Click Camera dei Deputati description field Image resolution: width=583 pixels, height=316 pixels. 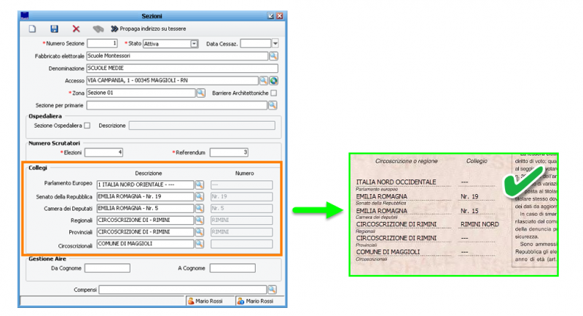(145, 209)
